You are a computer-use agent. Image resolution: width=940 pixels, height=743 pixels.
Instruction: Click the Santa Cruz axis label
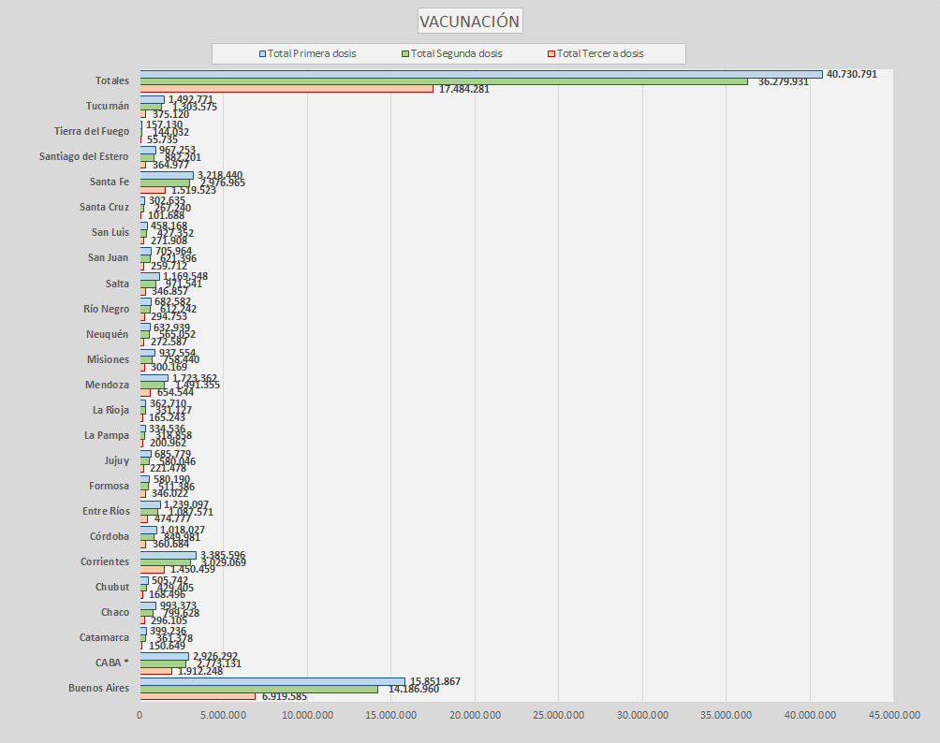104,207
